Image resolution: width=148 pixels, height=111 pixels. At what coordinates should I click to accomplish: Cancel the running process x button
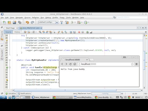click(122, 93)
